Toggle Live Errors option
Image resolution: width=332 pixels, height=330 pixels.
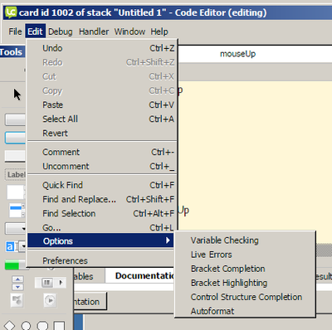click(x=211, y=255)
